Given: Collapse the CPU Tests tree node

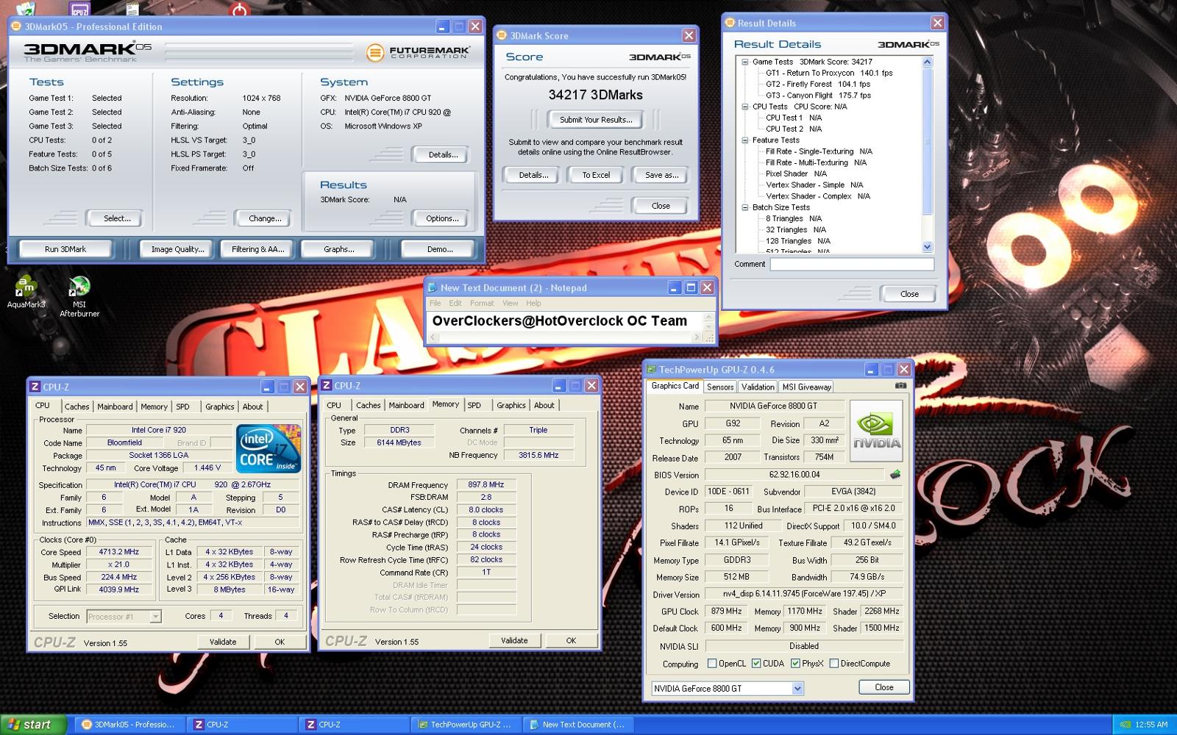Looking at the screenshot, I should pyautogui.click(x=744, y=107).
